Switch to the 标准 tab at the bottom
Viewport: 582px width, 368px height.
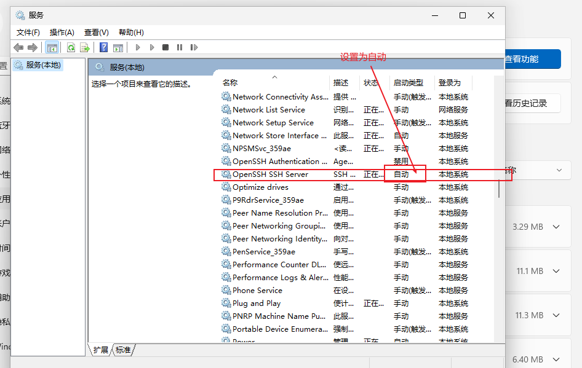[123, 350]
